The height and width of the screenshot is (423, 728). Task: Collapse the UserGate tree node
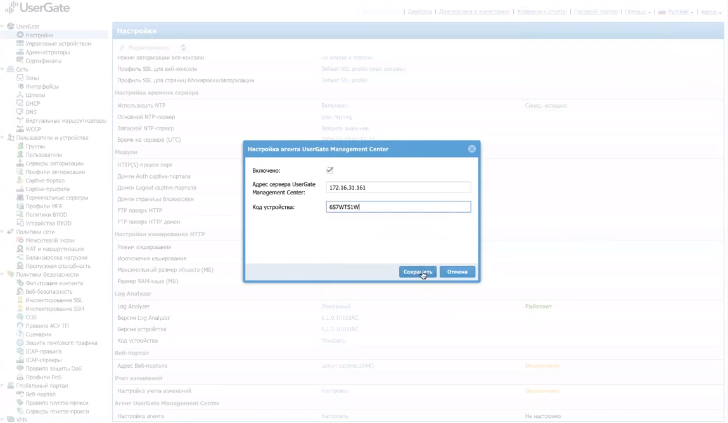click(x=3, y=27)
